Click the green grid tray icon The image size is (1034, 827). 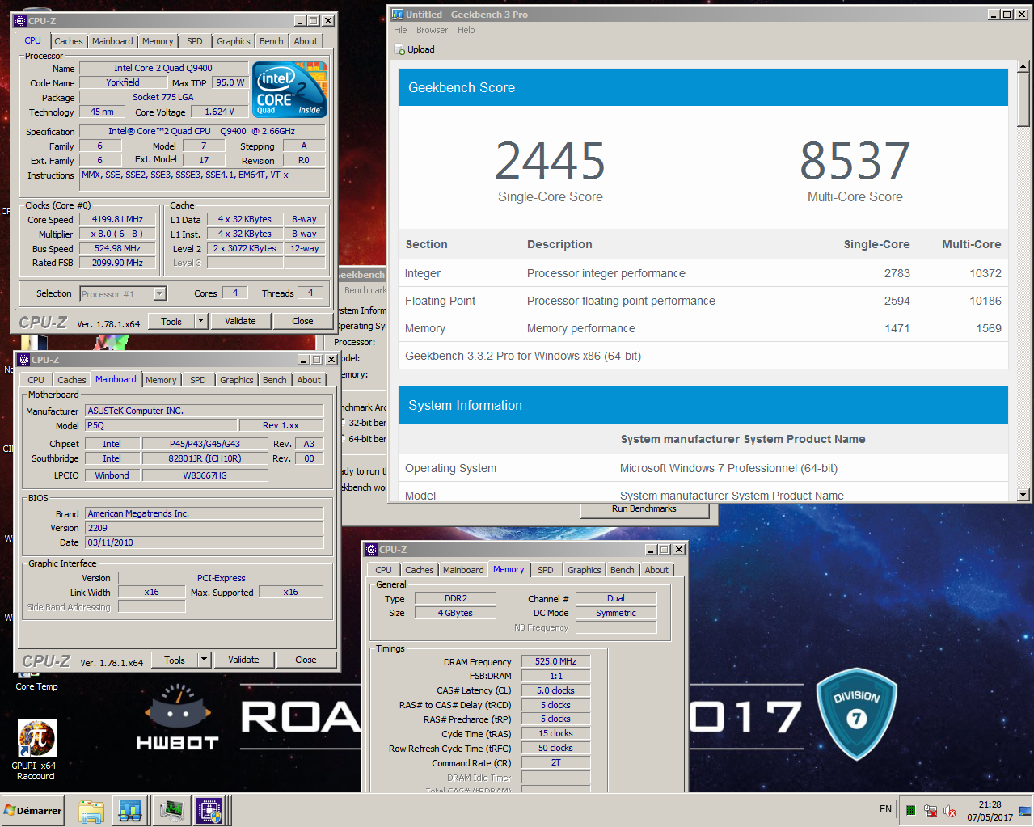coord(910,811)
